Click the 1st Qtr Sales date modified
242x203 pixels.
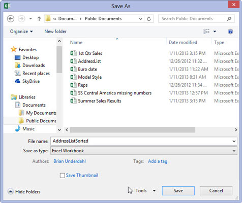point(187,53)
